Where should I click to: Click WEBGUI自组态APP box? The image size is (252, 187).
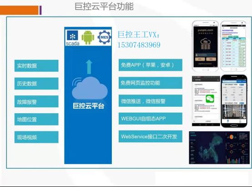[x=151, y=119]
